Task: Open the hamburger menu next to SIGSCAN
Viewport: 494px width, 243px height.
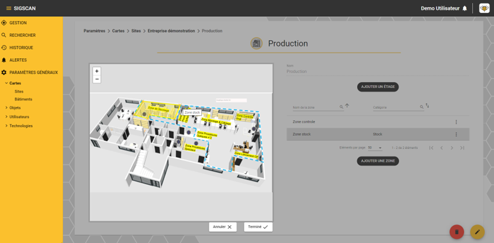Action: 9,8
